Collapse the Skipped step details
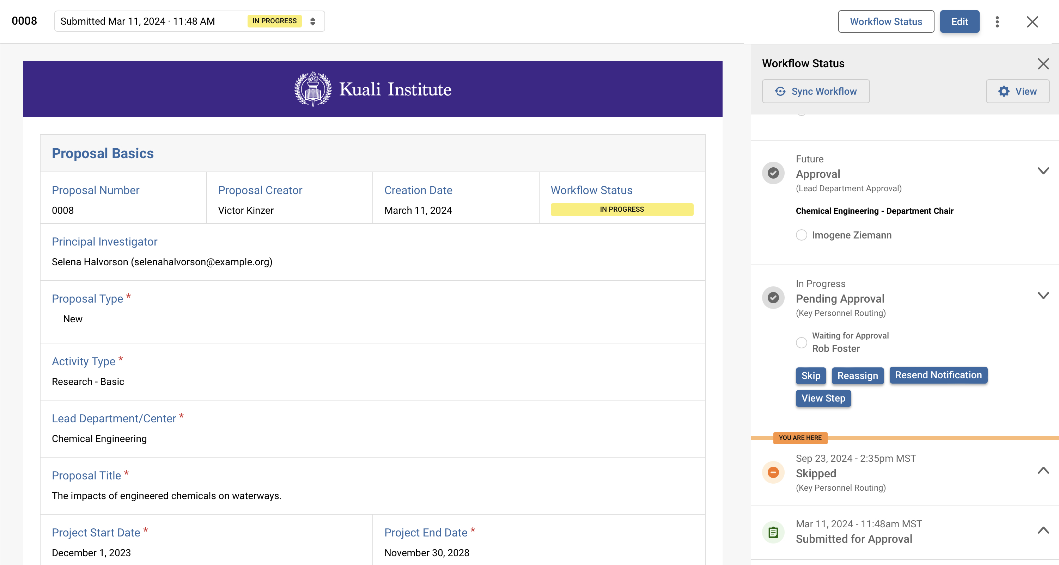 click(x=1043, y=471)
